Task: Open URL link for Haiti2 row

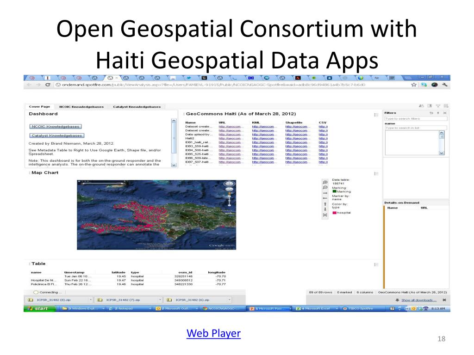Action: (x=231, y=138)
